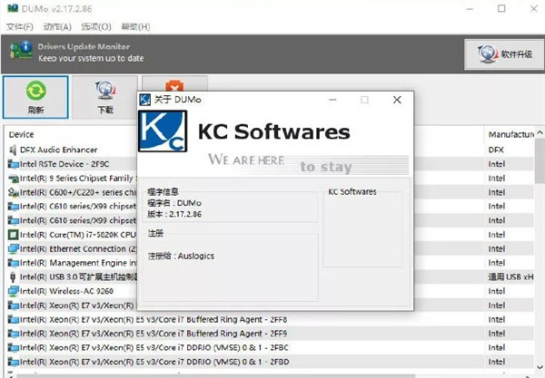This screenshot has width=545, height=378.
Task: Click the USB 3.0 controller icon
Action: click(x=13, y=277)
